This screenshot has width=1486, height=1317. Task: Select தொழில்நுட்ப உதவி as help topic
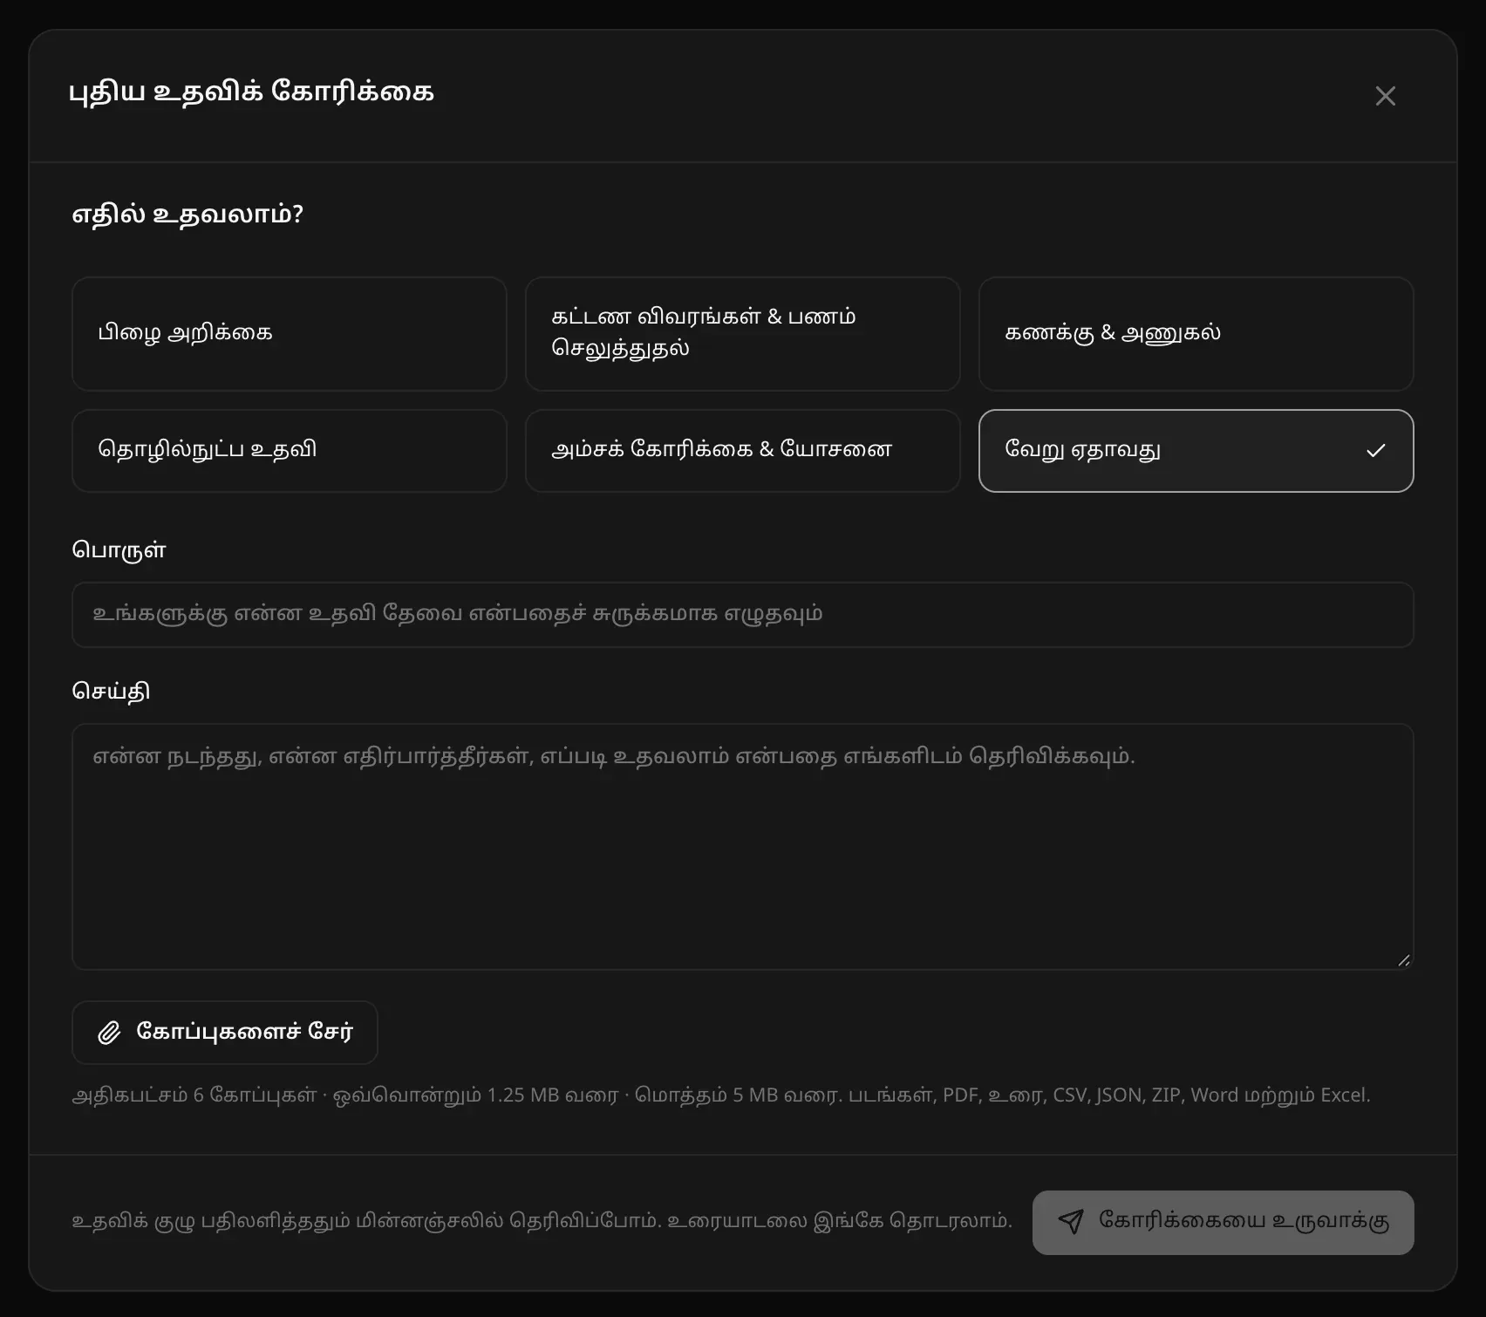(290, 451)
